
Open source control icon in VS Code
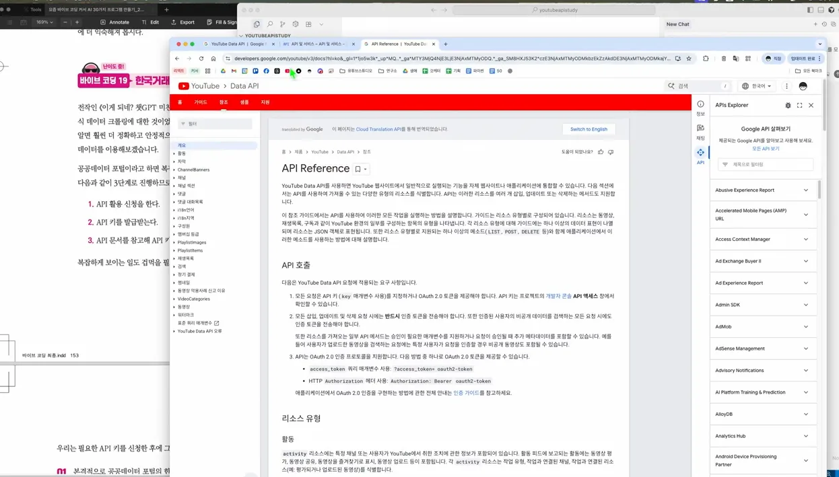pos(283,24)
